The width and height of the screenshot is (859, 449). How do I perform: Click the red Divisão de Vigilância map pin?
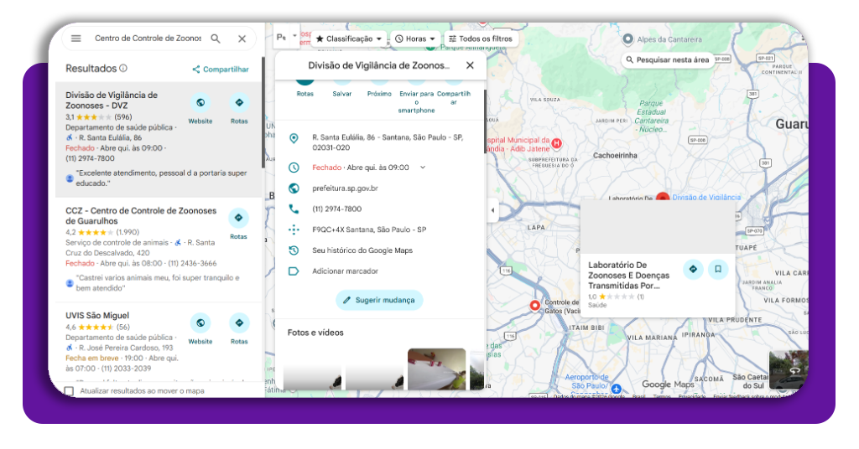point(663,198)
